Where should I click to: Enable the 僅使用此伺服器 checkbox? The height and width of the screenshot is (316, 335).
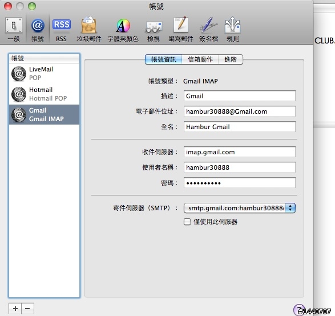[187, 222]
